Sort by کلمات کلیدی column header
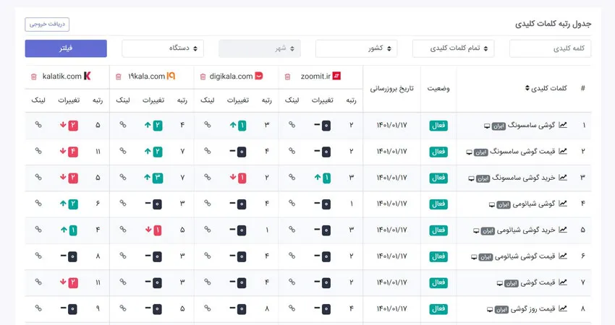615x325 pixels. tap(546, 89)
